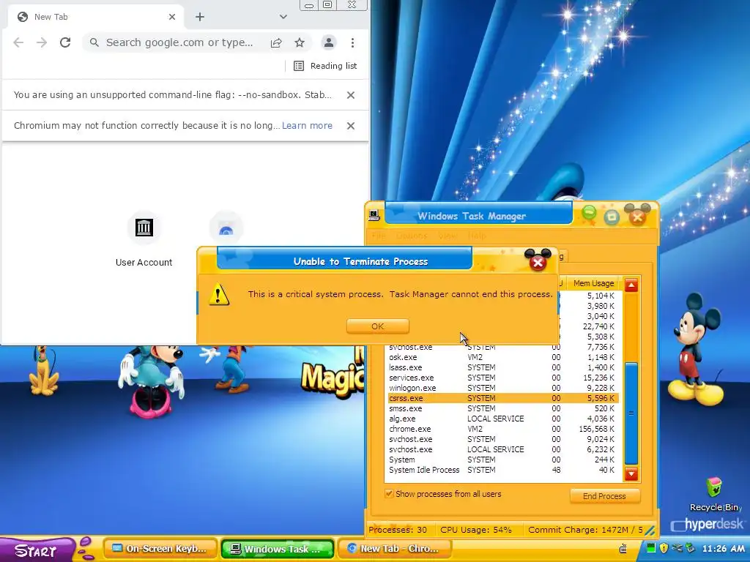Click the 11:26 AM taskbar clock

(723, 548)
